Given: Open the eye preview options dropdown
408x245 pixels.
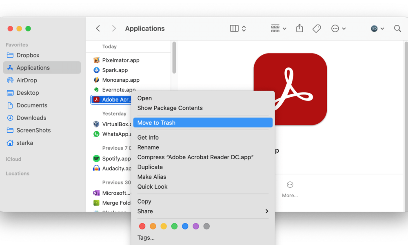Looking at the screenshot, I should [x=377, y=29].
